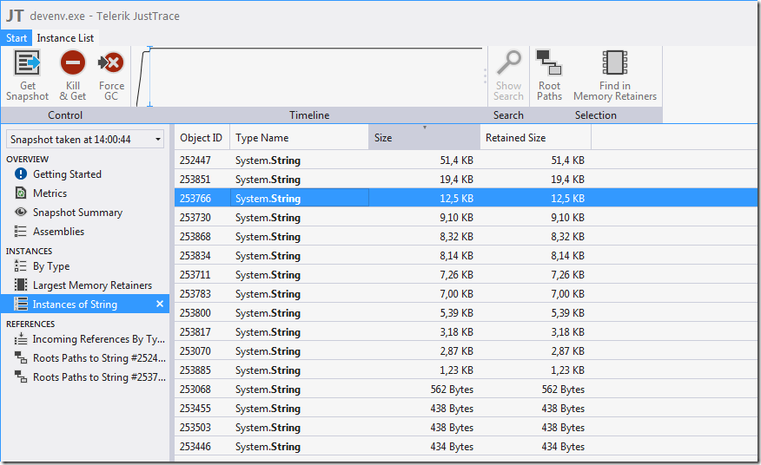Click the Root Paths icon
Image resolution: width=761 pixels, height=465 pixels.
pos(549,63)
